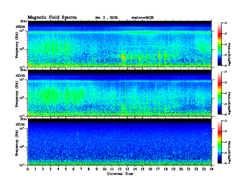Click the dZ/dt panel label
Image resolution: width=252 pixels, height=194 pixels.
tap(20, 124)
